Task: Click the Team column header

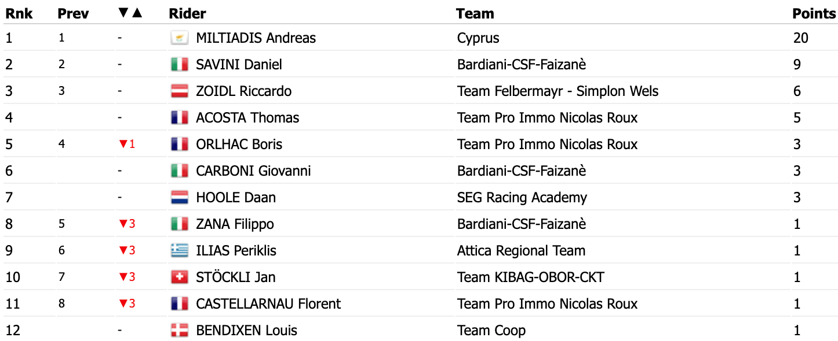Action: click(x=475, y=13)
